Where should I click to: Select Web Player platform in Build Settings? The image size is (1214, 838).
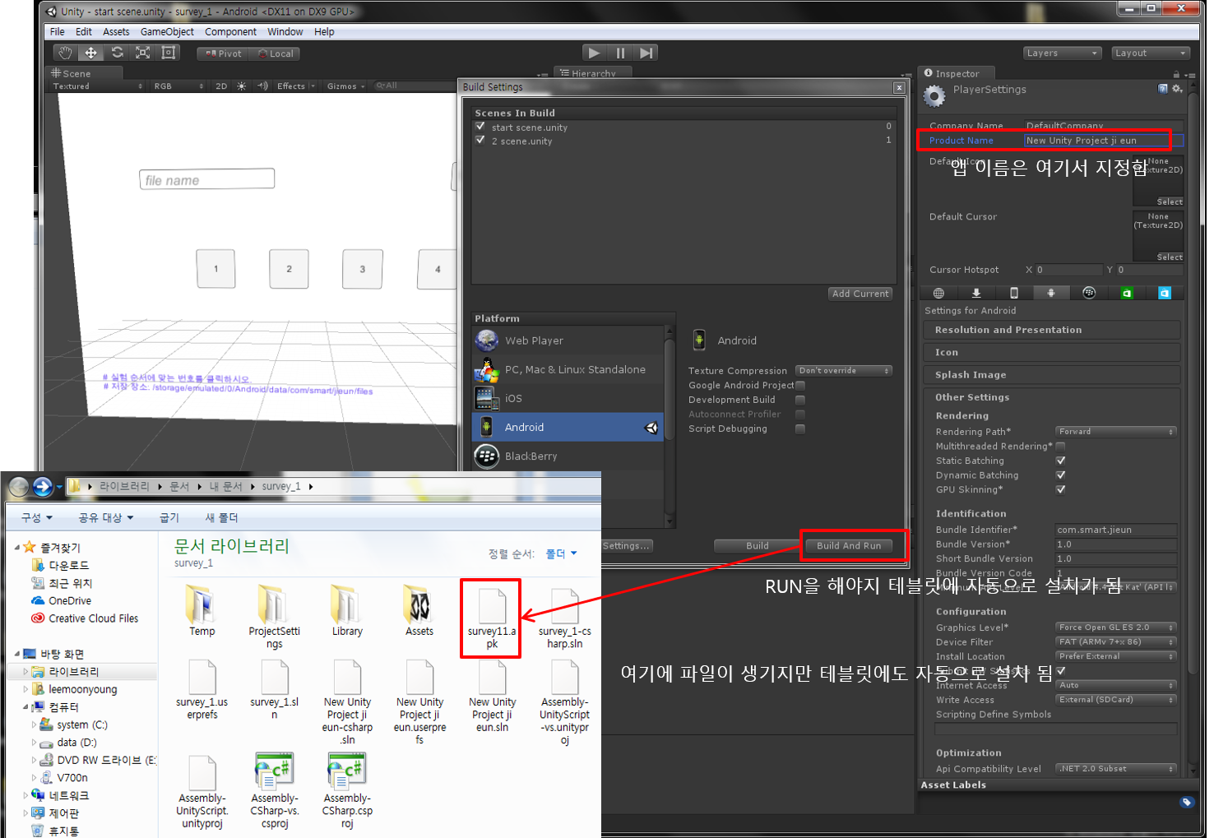point(568,340)
